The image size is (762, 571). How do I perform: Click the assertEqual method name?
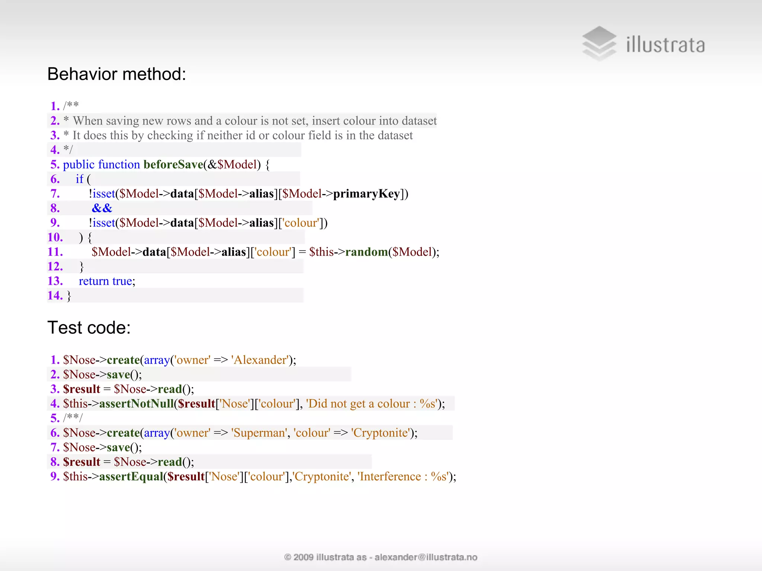click(131, 477)
